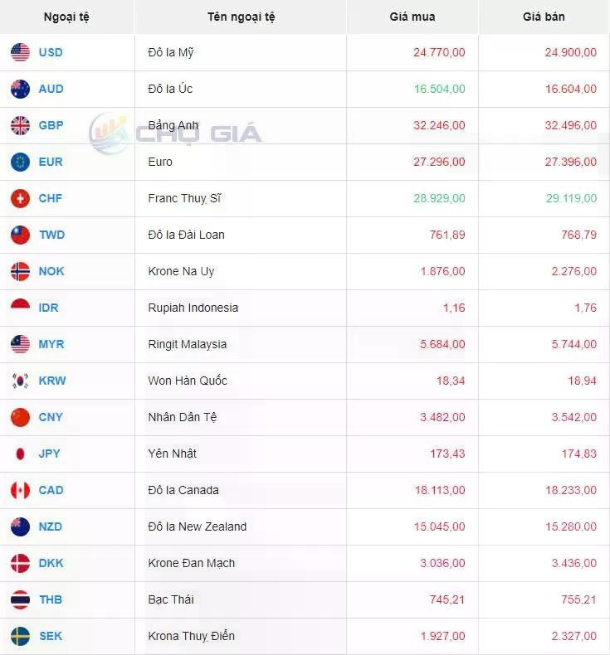Click the Ngoại tệ column header
Viewport: 610px width, 655px height.
click(x=66, y=17)
